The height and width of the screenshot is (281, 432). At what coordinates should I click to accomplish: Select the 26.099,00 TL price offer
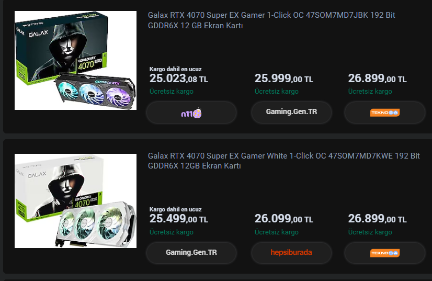tap(284, 219)
